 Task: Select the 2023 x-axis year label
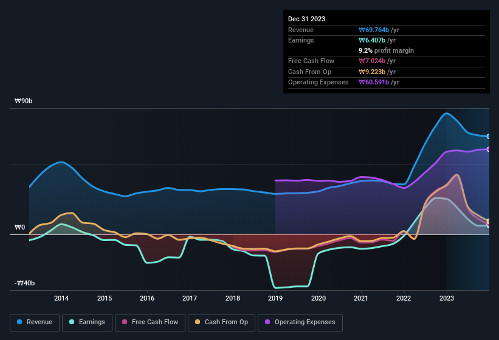click(x=447, y=298)
